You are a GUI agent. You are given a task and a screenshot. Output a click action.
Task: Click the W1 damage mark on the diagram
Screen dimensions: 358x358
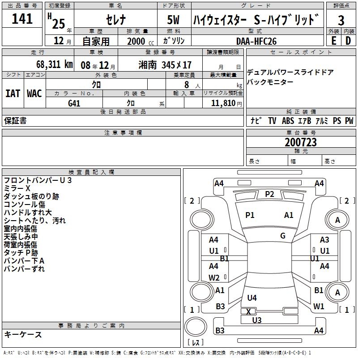coord(319,306)
